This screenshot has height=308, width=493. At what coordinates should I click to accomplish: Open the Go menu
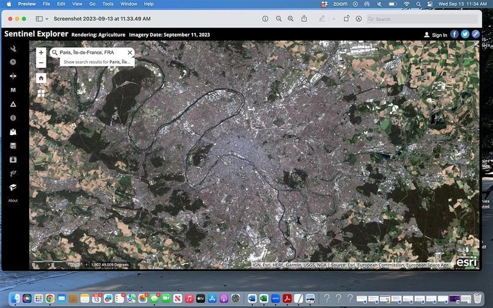click(x=92, y=4)
